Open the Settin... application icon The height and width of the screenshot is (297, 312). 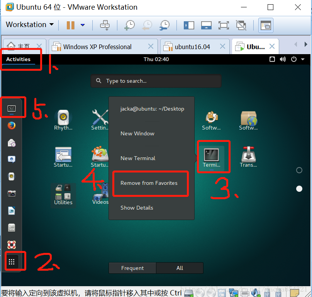pos(100,120)
